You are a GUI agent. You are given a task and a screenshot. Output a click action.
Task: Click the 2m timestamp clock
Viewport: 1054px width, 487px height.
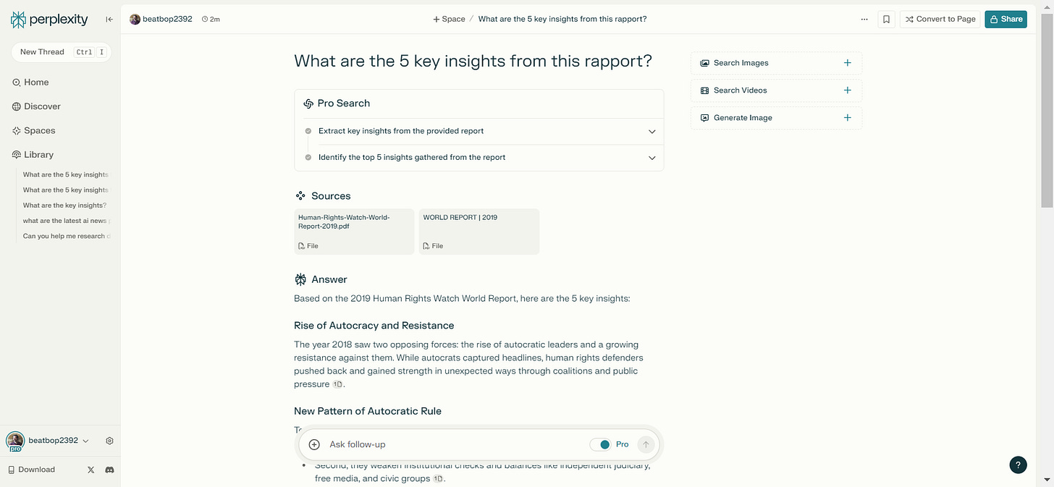[211, 20]
